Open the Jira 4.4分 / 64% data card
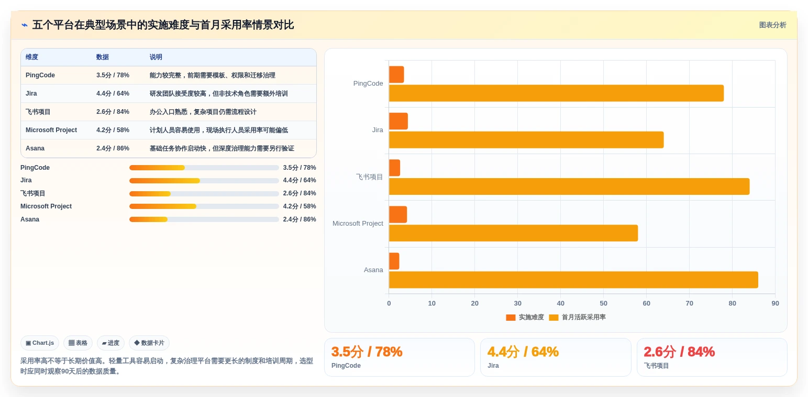This screenshot has height=397, width=808. [x=556, y=357]
